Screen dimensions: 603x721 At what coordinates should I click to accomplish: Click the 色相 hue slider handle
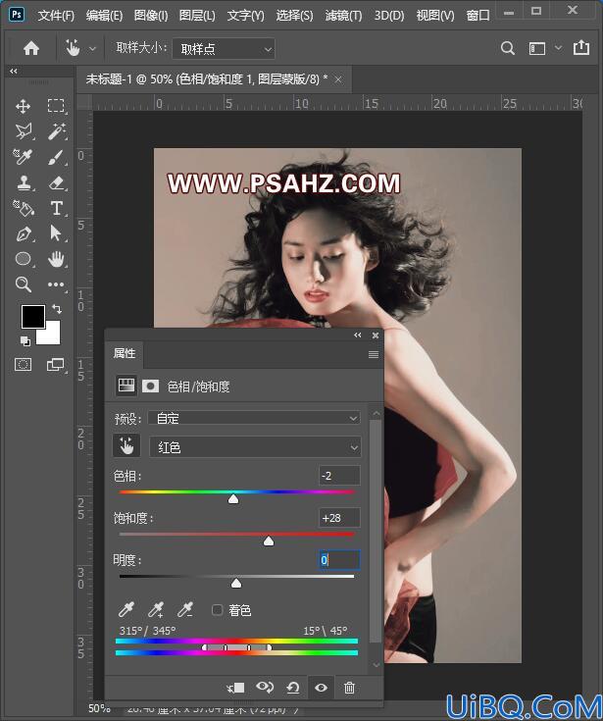233,499
